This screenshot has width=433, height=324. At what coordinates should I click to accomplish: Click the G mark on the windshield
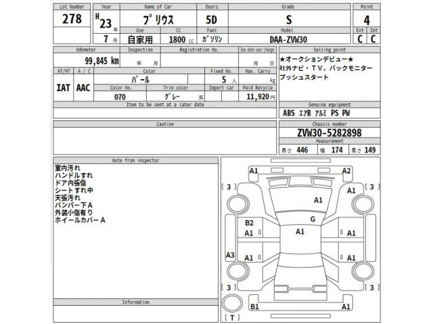point(313,219)
